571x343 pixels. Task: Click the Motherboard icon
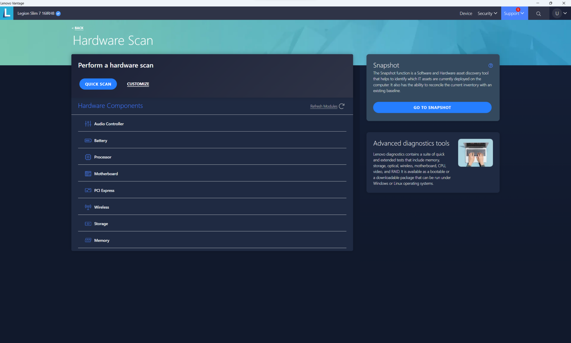tap(88, 174)
